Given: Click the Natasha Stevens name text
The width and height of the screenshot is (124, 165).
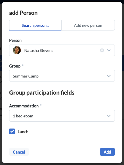Looking at the screenshot, I should click(x=39, y=50).
